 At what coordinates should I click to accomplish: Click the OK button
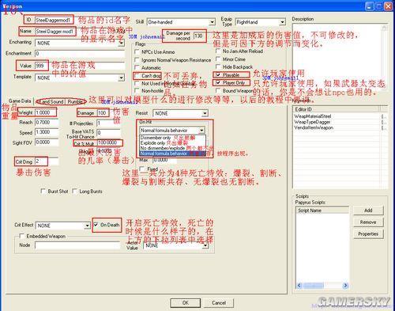(x=186, y=303)
